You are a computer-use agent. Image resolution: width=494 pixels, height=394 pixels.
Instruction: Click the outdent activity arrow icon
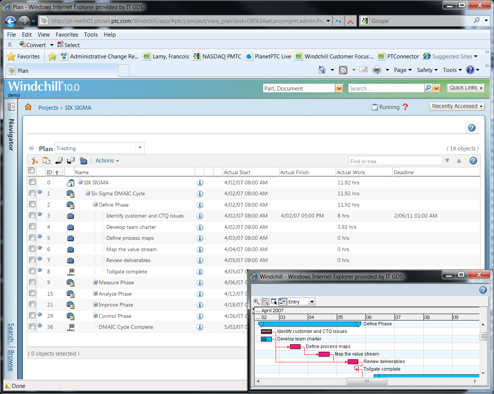click(x=59, y=161)
